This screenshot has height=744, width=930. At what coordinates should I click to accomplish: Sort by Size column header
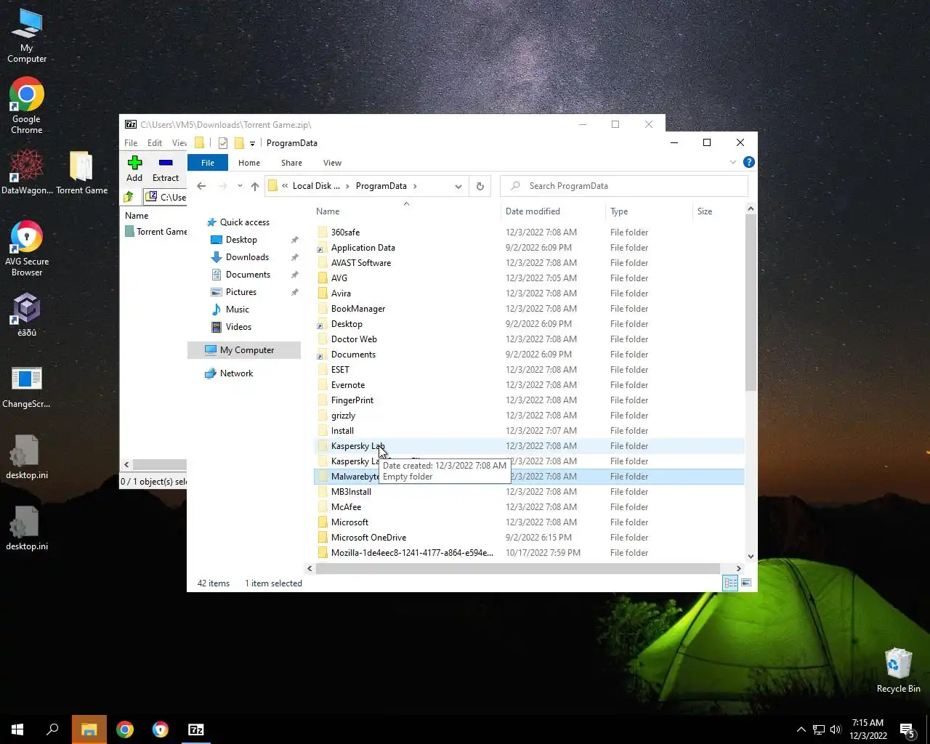coord(718,211)
